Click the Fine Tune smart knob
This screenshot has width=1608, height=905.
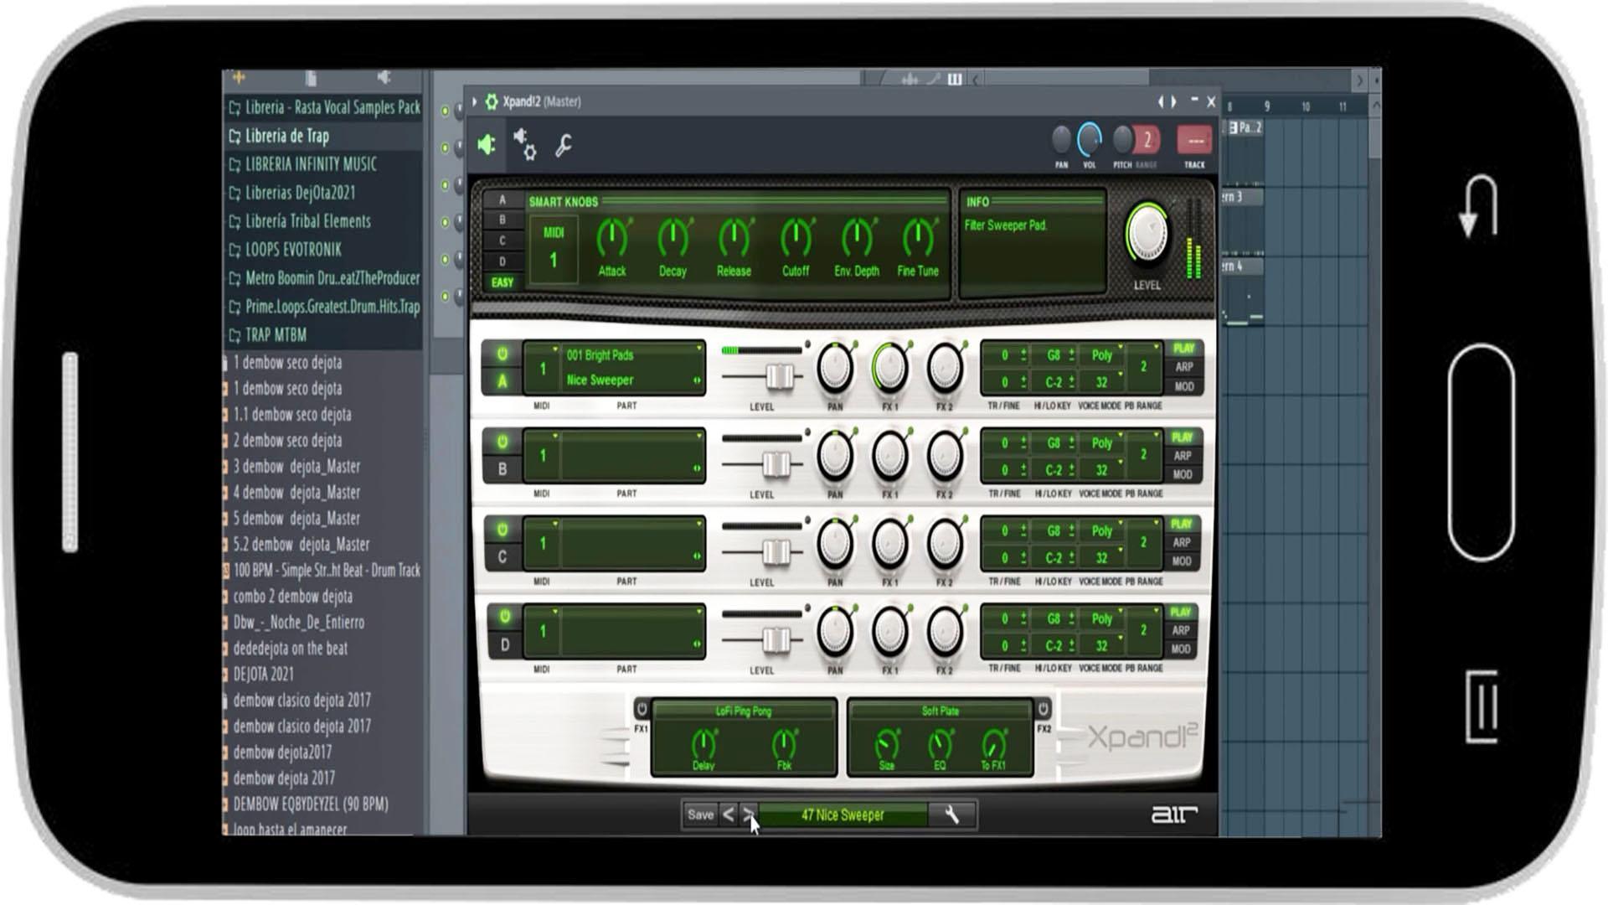pyautogui.click(x=918, y=238)
